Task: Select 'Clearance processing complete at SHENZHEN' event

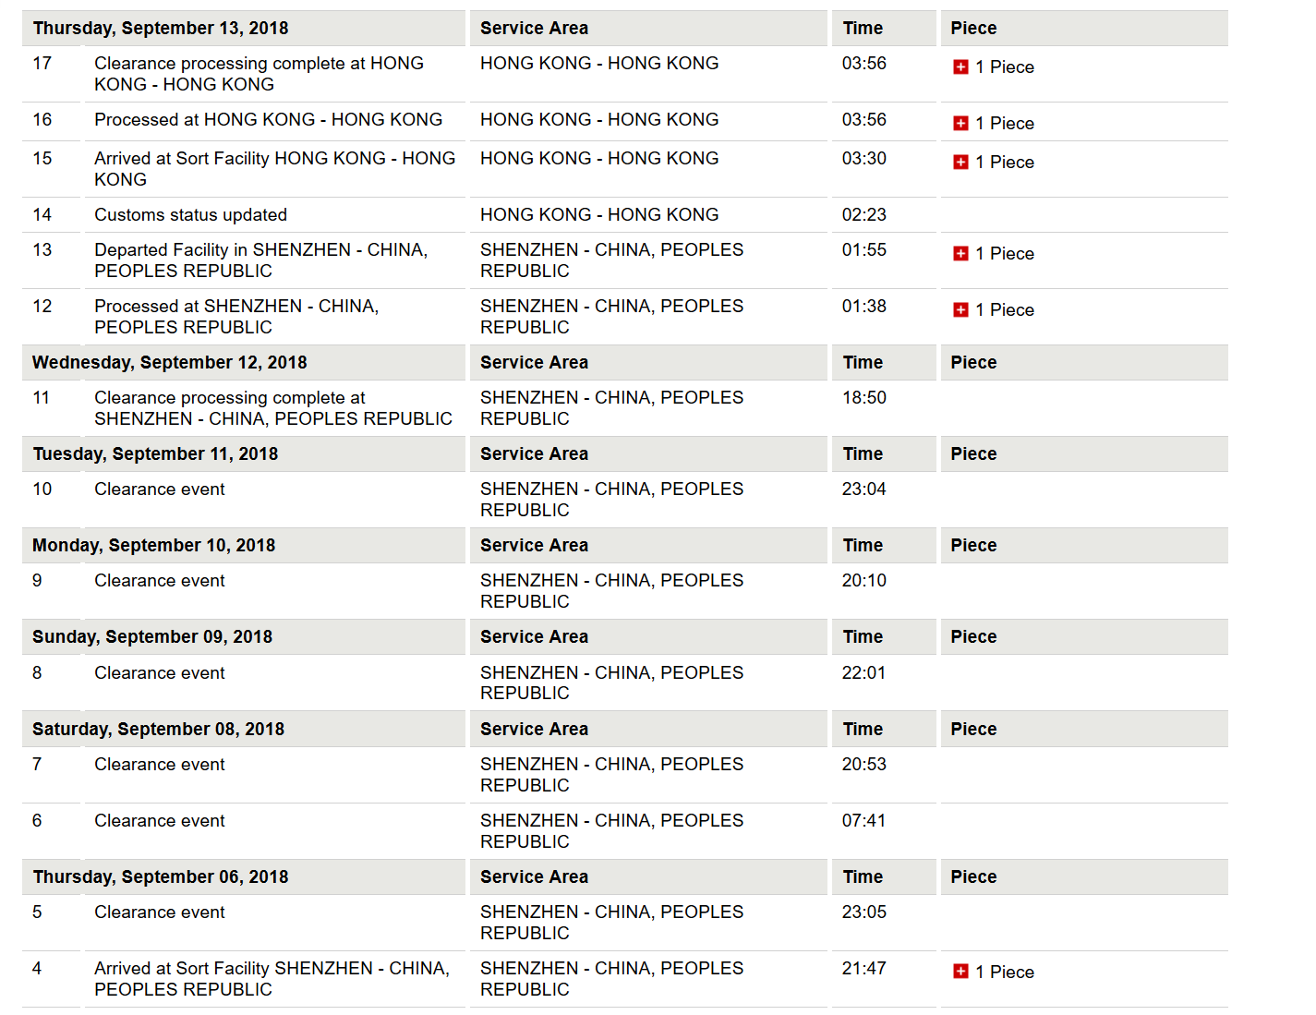Action: (x=273, y=408)
